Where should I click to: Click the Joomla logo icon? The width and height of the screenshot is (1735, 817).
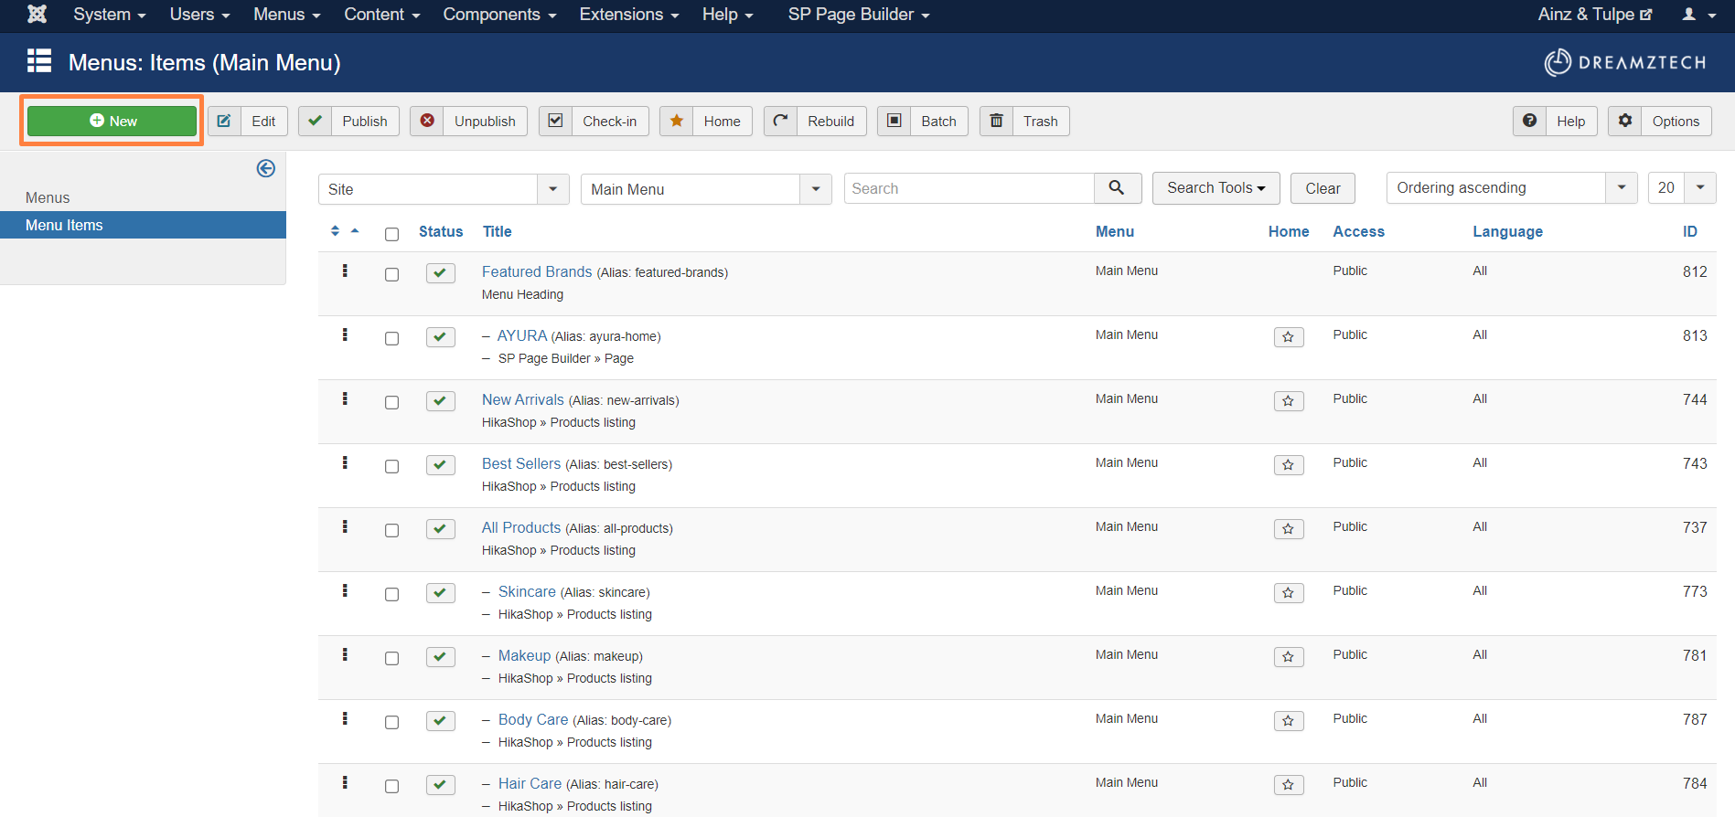click(x=37, y=14)
